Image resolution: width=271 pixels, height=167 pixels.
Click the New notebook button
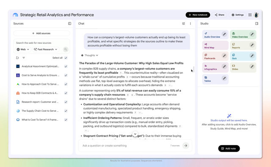tap(198, 15)
